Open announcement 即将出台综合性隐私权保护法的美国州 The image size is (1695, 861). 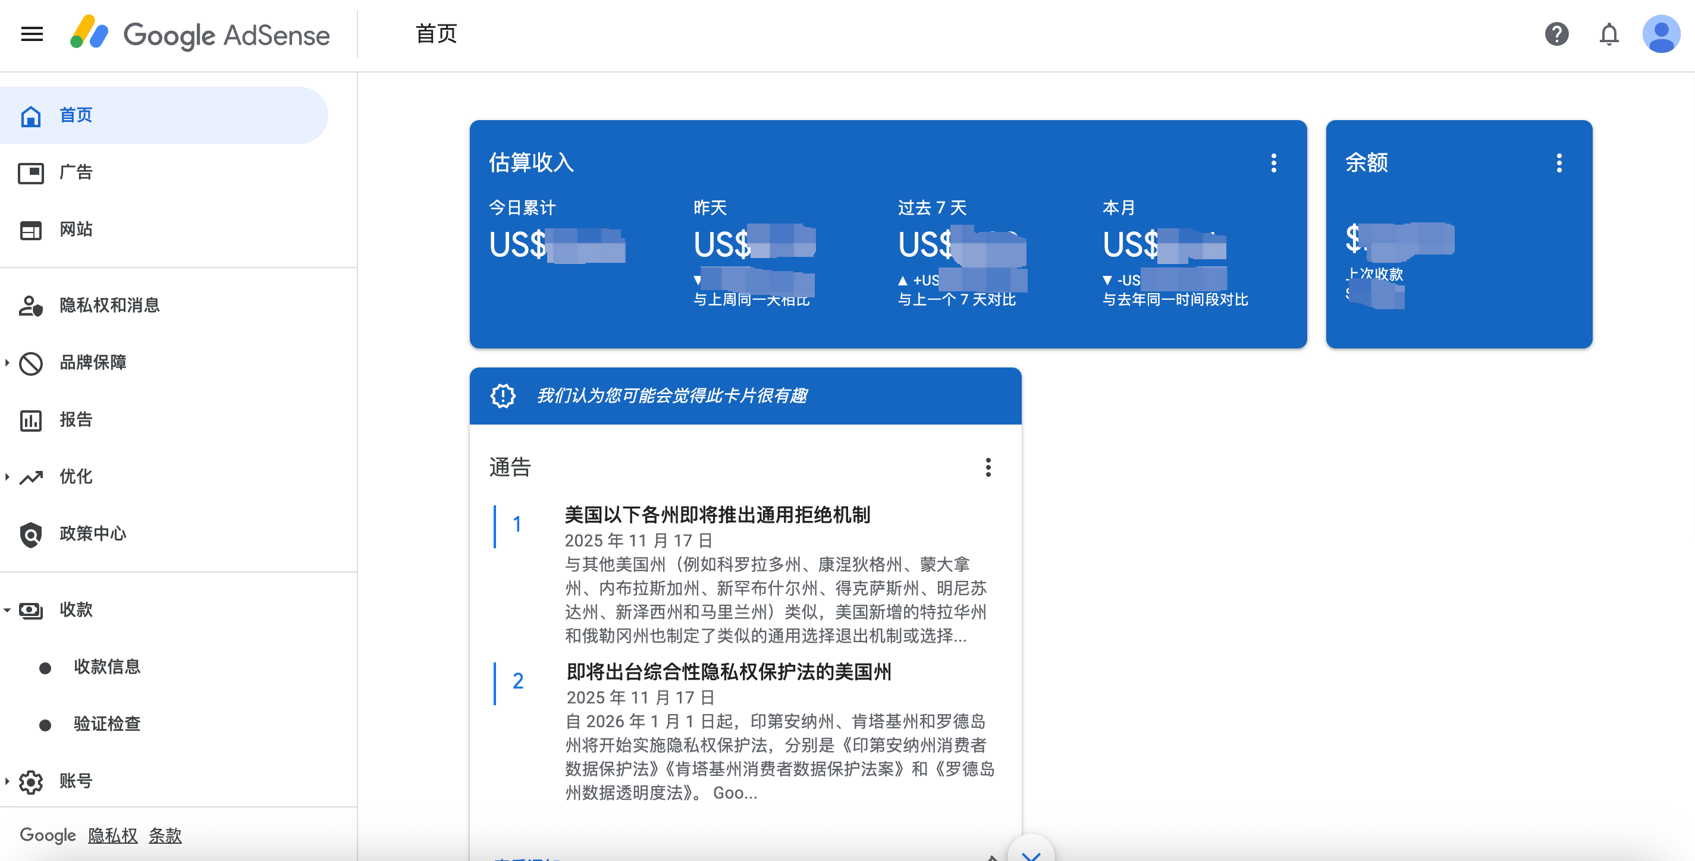pyautogui.click(x=729, y=673)
